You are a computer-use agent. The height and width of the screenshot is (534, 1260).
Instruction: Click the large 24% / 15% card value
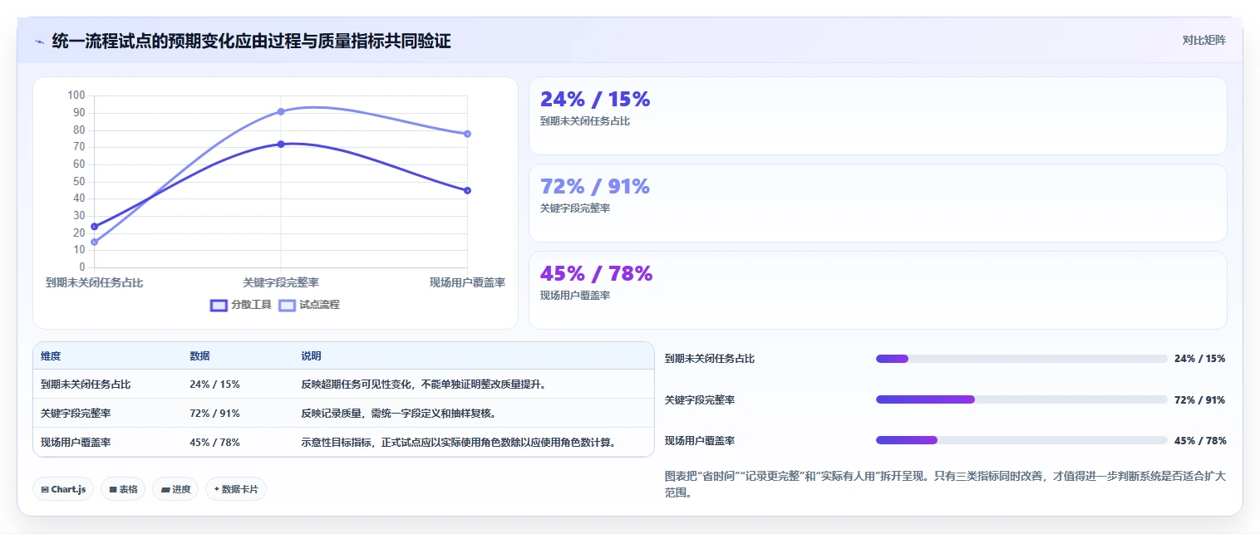click(x=595, y=99)
